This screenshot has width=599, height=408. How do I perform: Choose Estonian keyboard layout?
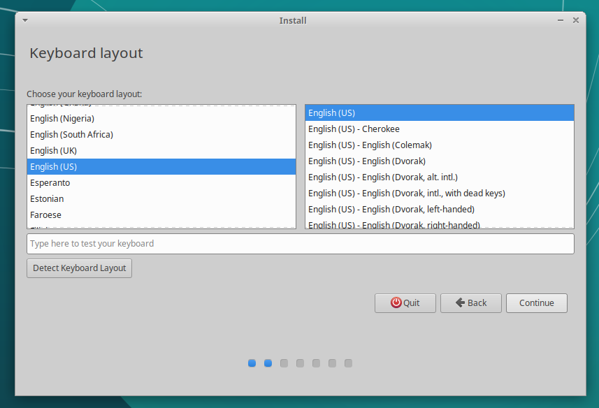tap(161, 199)
